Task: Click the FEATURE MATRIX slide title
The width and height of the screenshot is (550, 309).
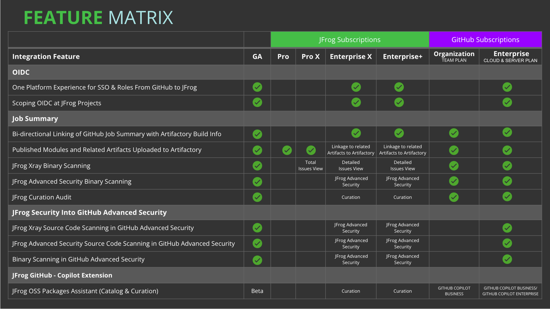Action: coord(98,17)
